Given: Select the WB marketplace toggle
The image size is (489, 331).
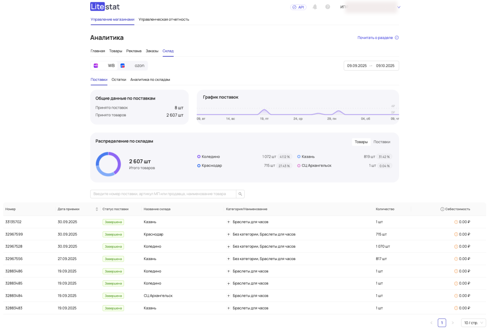Looking at the screenshot, I should tap(105, 66).
